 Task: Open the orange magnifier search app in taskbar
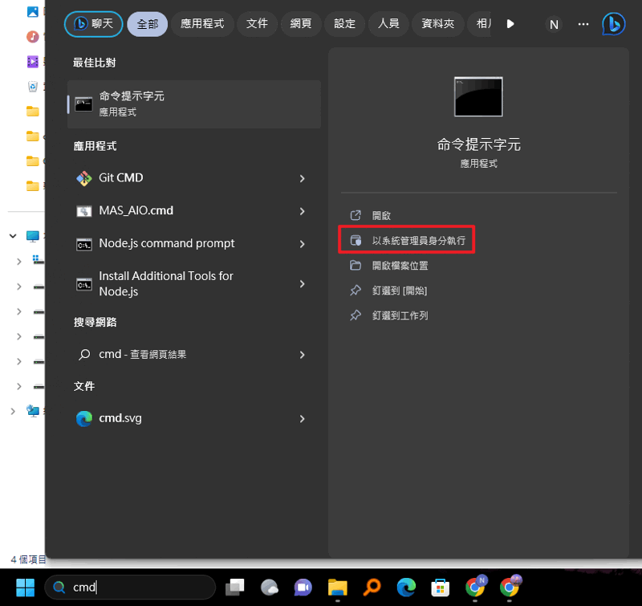click(372, 588)
